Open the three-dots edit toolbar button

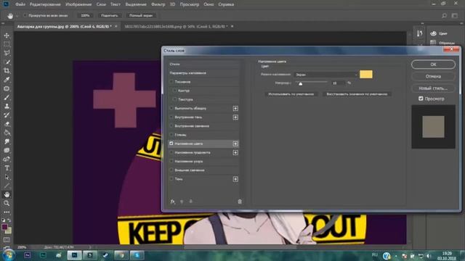[7, 212]
